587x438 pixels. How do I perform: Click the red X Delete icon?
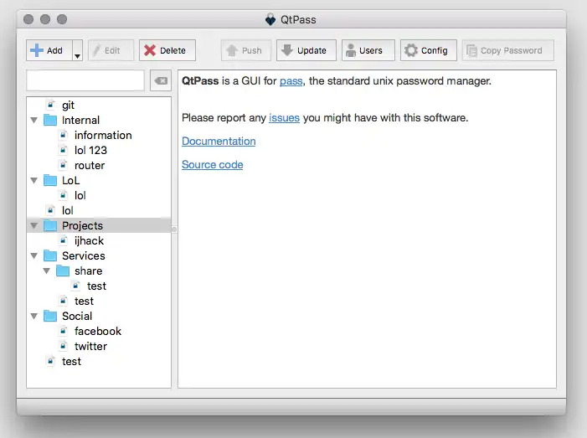tap(150, 50)
